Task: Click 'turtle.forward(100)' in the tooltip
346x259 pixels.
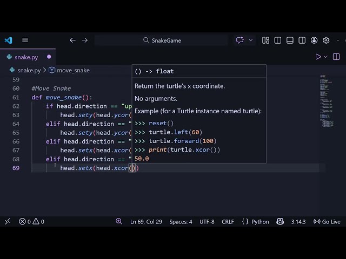Action: tap(183, 141)
